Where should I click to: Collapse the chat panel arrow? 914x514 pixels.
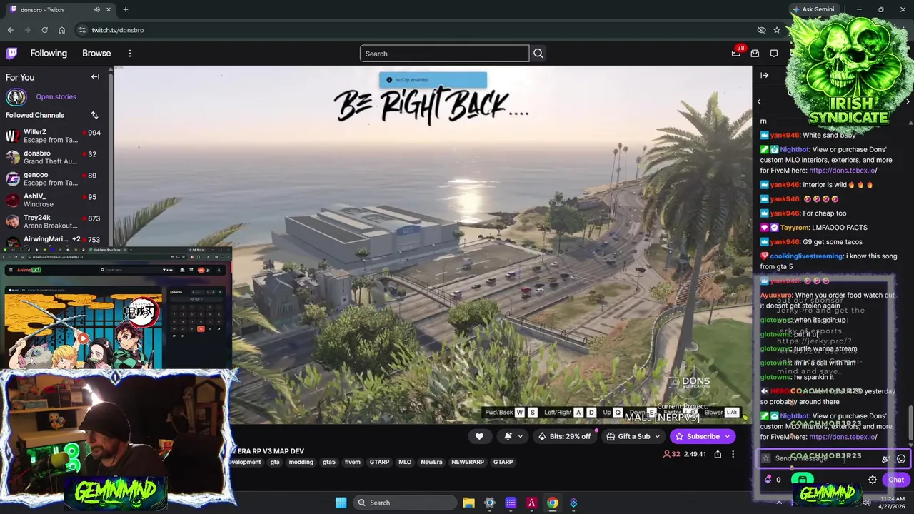pyautogui.click(x=765, y=75)
